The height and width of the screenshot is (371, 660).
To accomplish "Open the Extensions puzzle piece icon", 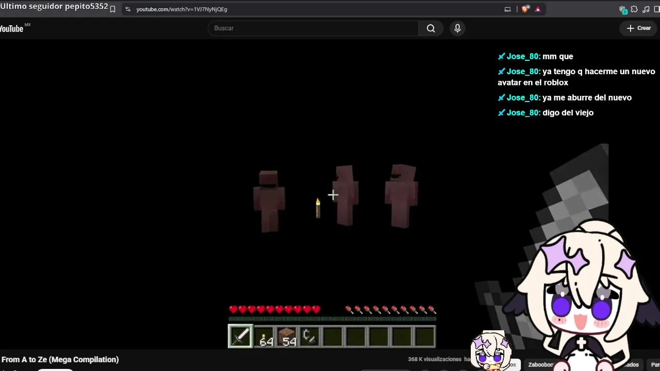I will tap(634, 9).
